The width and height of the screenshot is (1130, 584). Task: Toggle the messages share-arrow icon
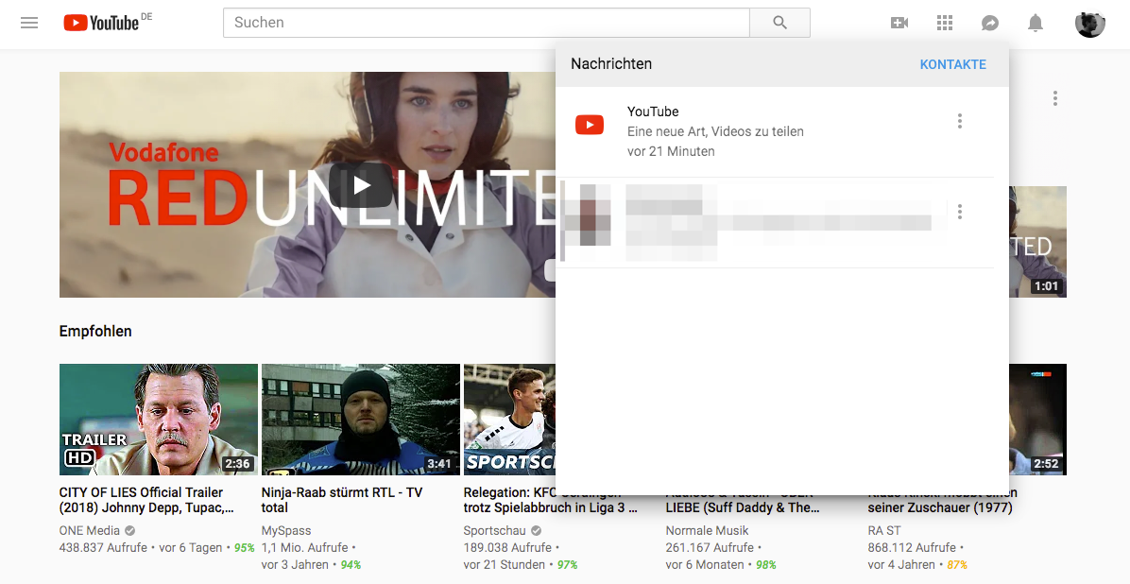tap(990, 23)
